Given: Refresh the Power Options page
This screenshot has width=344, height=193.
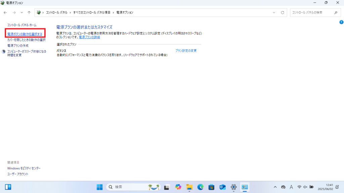Looking at the screenshot, I should pyautogui.click(x=283, y=13).
